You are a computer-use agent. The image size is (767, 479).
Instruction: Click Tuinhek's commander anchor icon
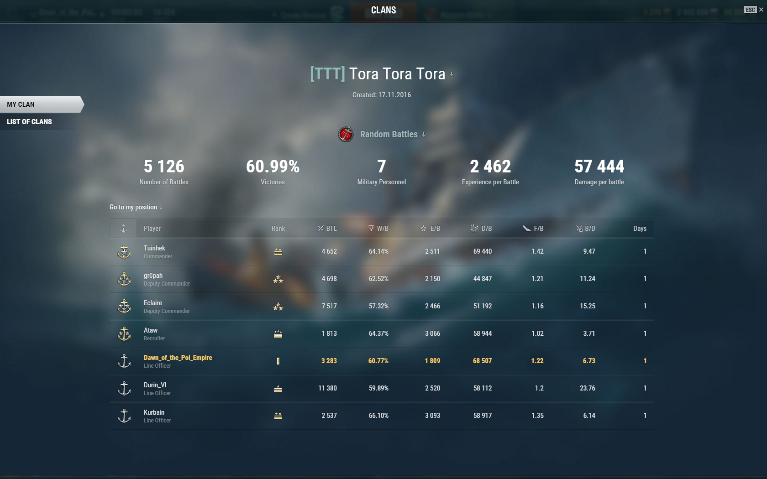(x=124, y=252)
